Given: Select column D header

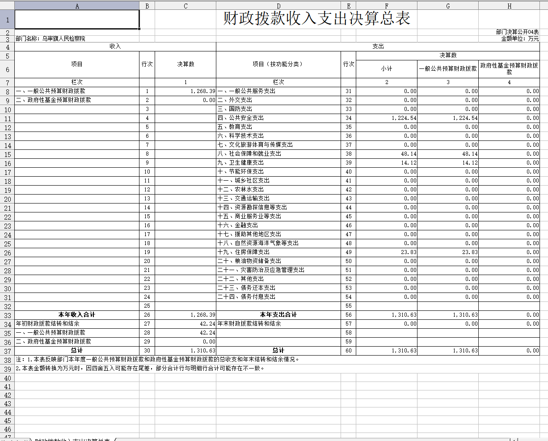Looking at the screenshot, I should [x=278, y=6].
